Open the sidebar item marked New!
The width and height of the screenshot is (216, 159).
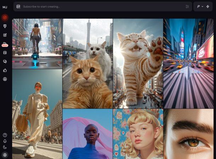click(5, 44)
